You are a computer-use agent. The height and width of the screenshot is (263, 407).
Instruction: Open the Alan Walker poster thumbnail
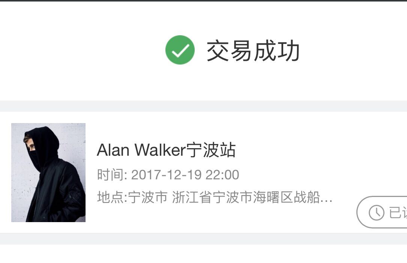click(x=48, y=172)
